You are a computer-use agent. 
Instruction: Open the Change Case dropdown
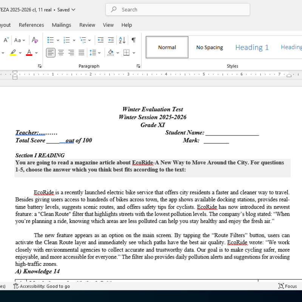click(18, 40)
